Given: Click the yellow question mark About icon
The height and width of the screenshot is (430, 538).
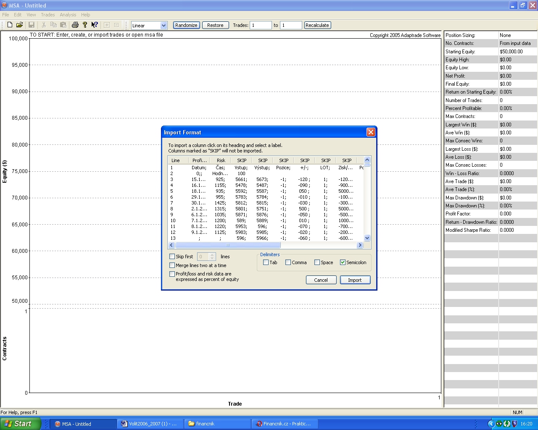Looking at the screenshot, I should (x=85, y=25).
